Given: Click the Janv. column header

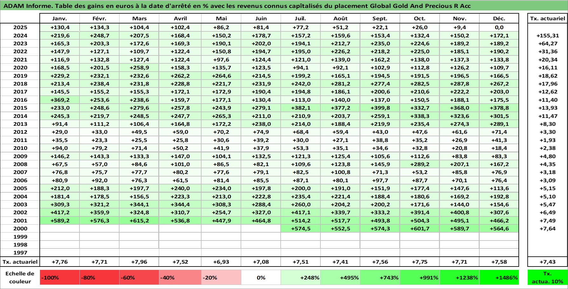Looking at the screenshot, I should point(60,19).
